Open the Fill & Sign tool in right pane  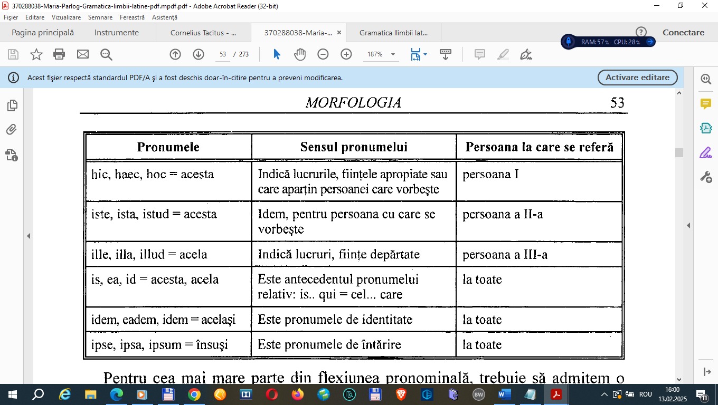point(706,152)
